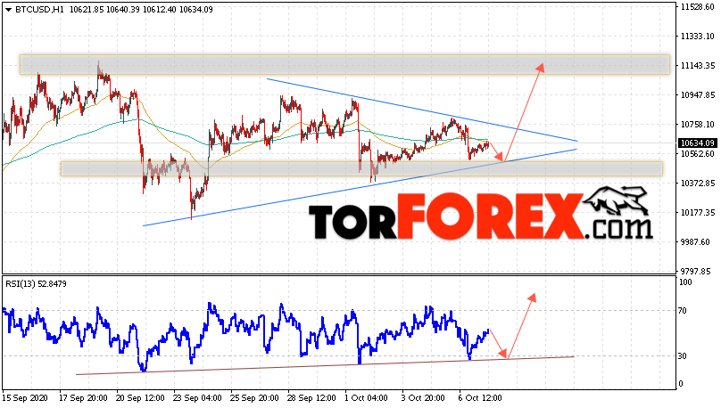Click the BTCUSD,H1 chart title

coord(39,9)
